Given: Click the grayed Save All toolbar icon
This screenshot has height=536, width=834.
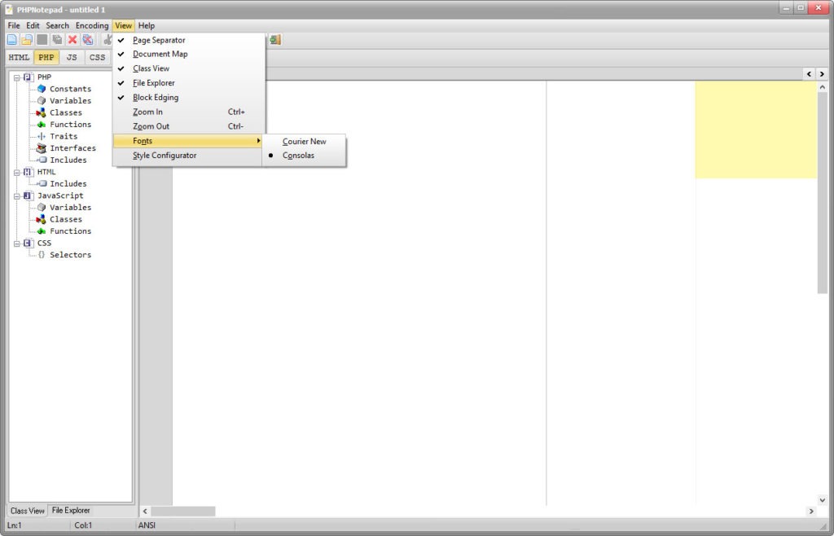Looking at the screenshot, I should point(57,40).
